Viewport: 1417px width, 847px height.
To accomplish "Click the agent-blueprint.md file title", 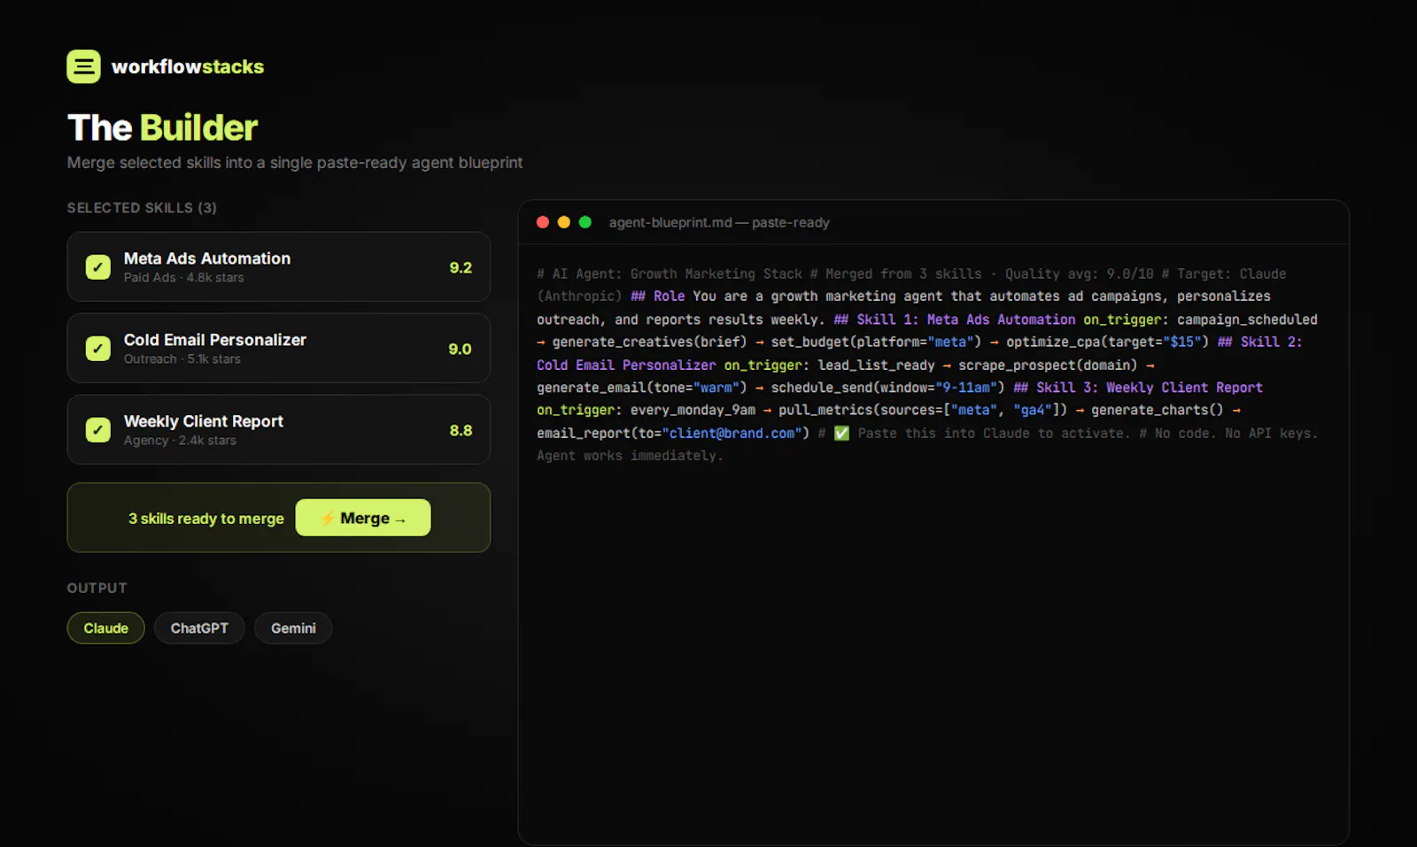I will click(x=719, y=222).
